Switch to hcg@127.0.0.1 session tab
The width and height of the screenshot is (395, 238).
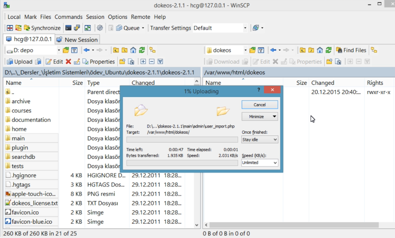(29, 39)
